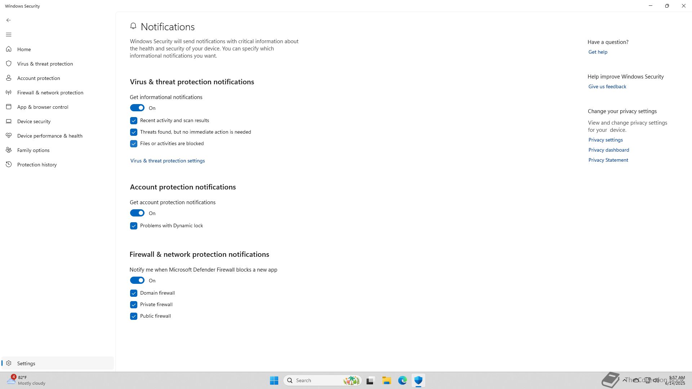Uncheck Recent activity and scan results
Viewport: 692px width, 389px height.
134,121
